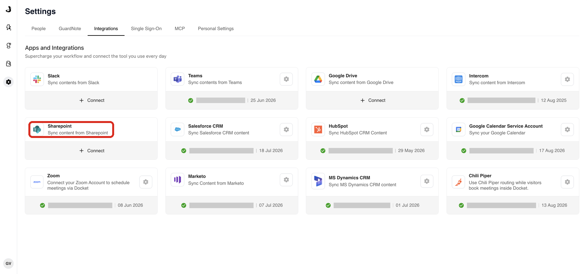Click the Slack logo icon

point(37,79)
